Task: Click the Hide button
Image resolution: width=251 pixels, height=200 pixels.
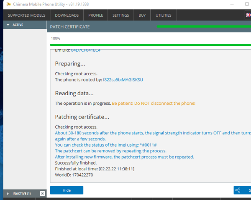Action: [x=67, y=190]
